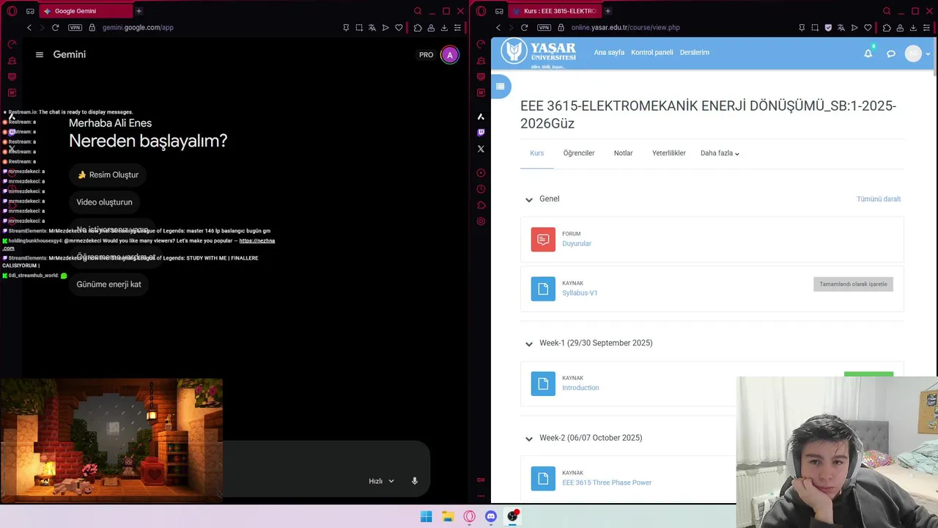The height and width of the screenshot is (528, 938).
Task: Open extensions cube icon in Gemini window
Action: point(418,27)
